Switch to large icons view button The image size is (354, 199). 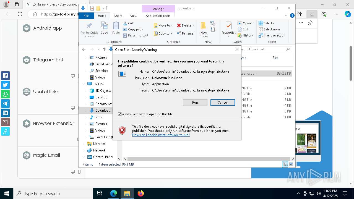pos(291,164)
